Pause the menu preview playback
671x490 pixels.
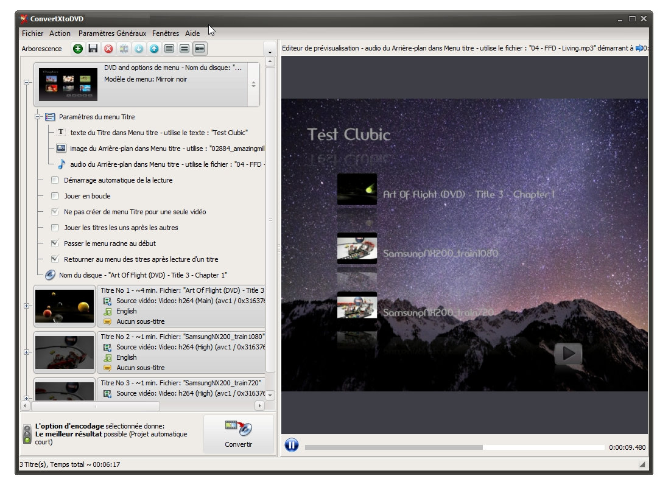click(292, 445)
